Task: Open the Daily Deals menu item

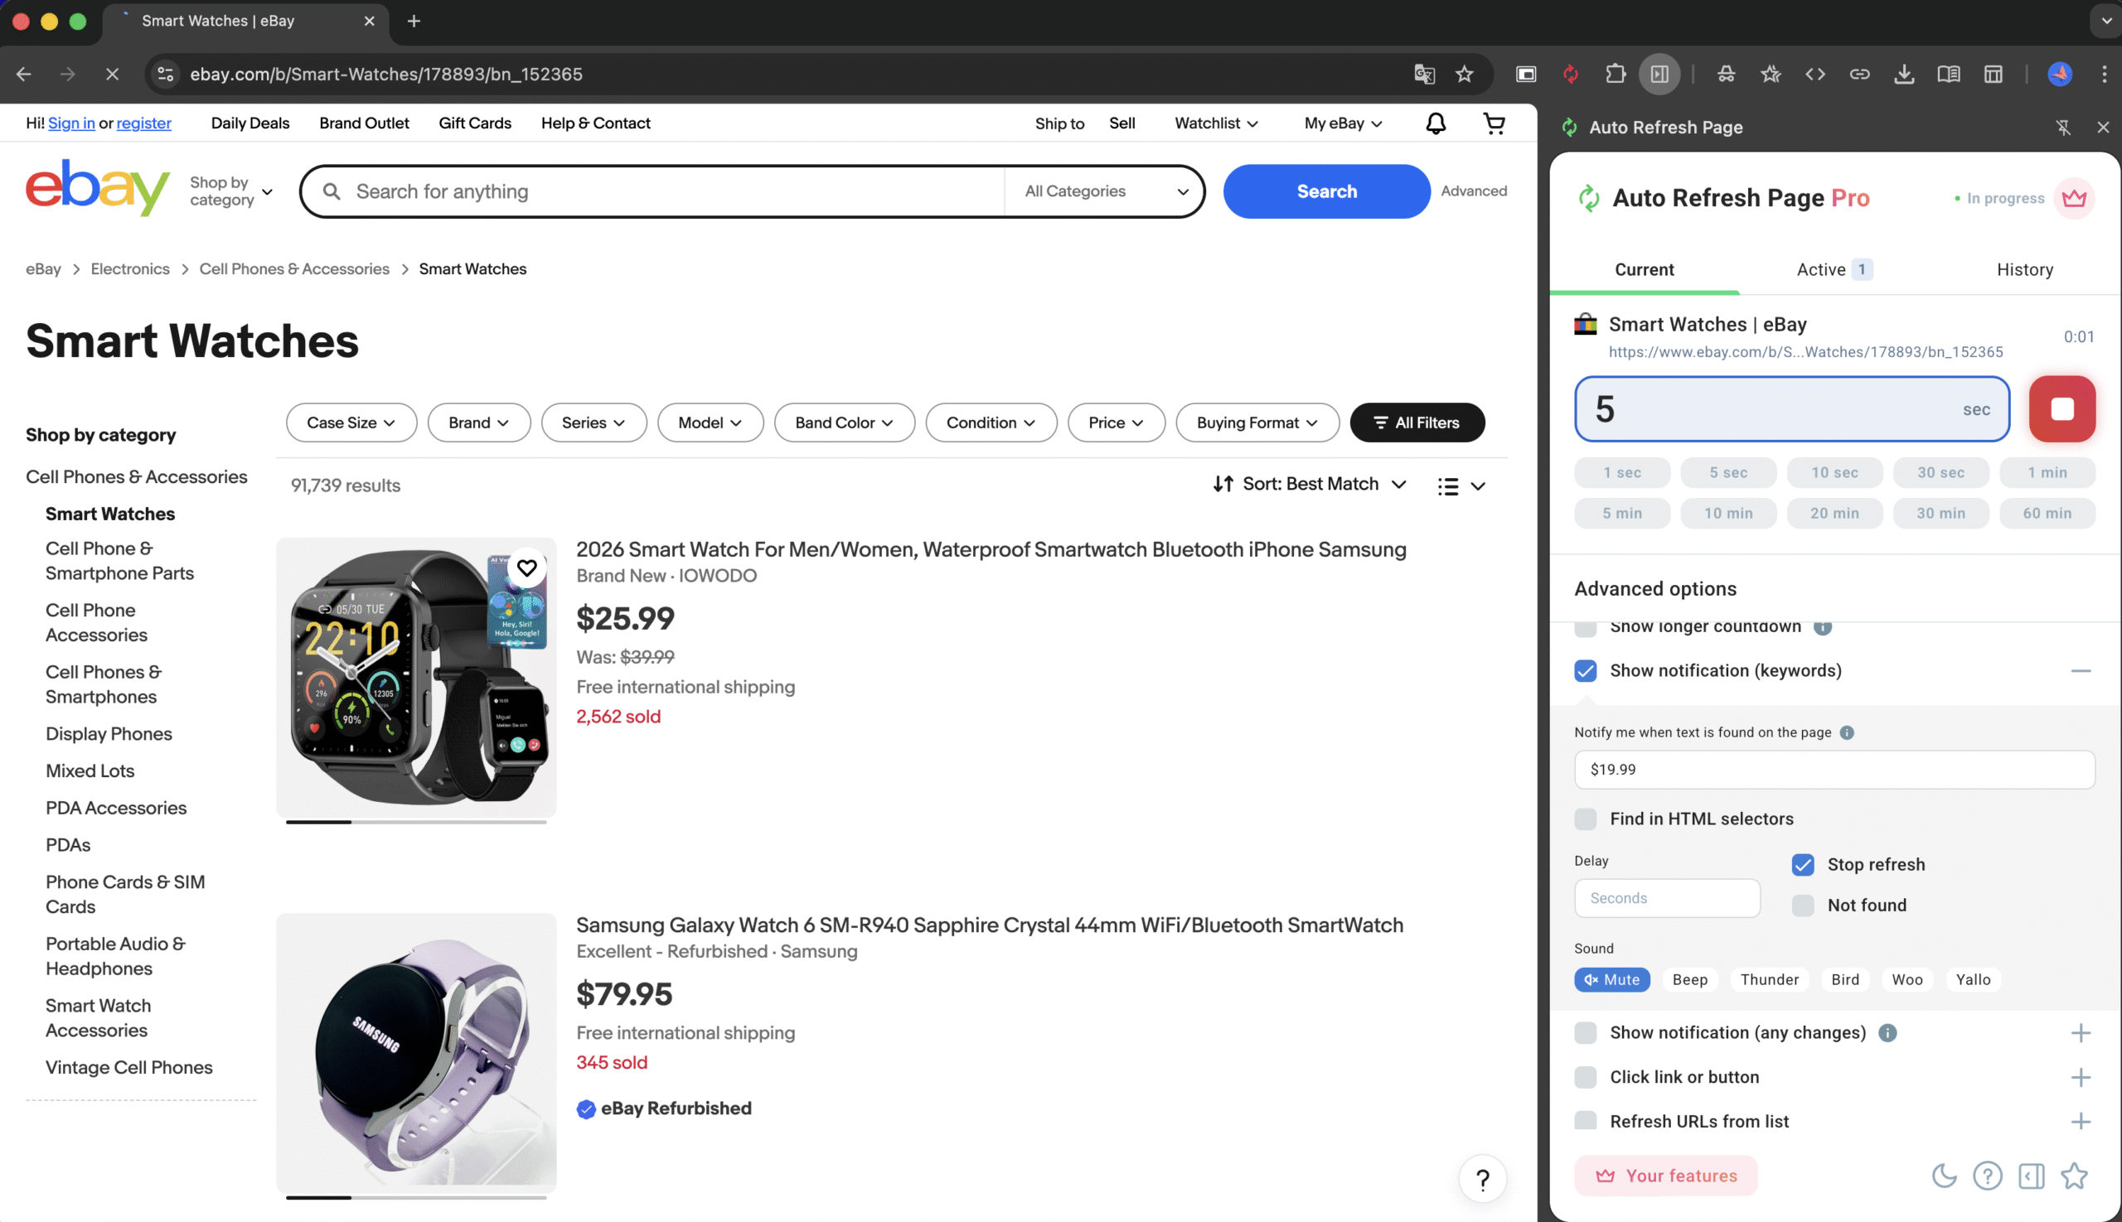Action: (250, 123)
